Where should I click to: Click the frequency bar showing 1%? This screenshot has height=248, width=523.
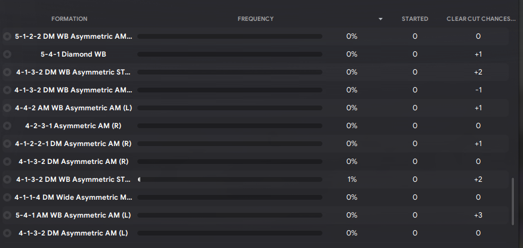click(x=230, y=179)
